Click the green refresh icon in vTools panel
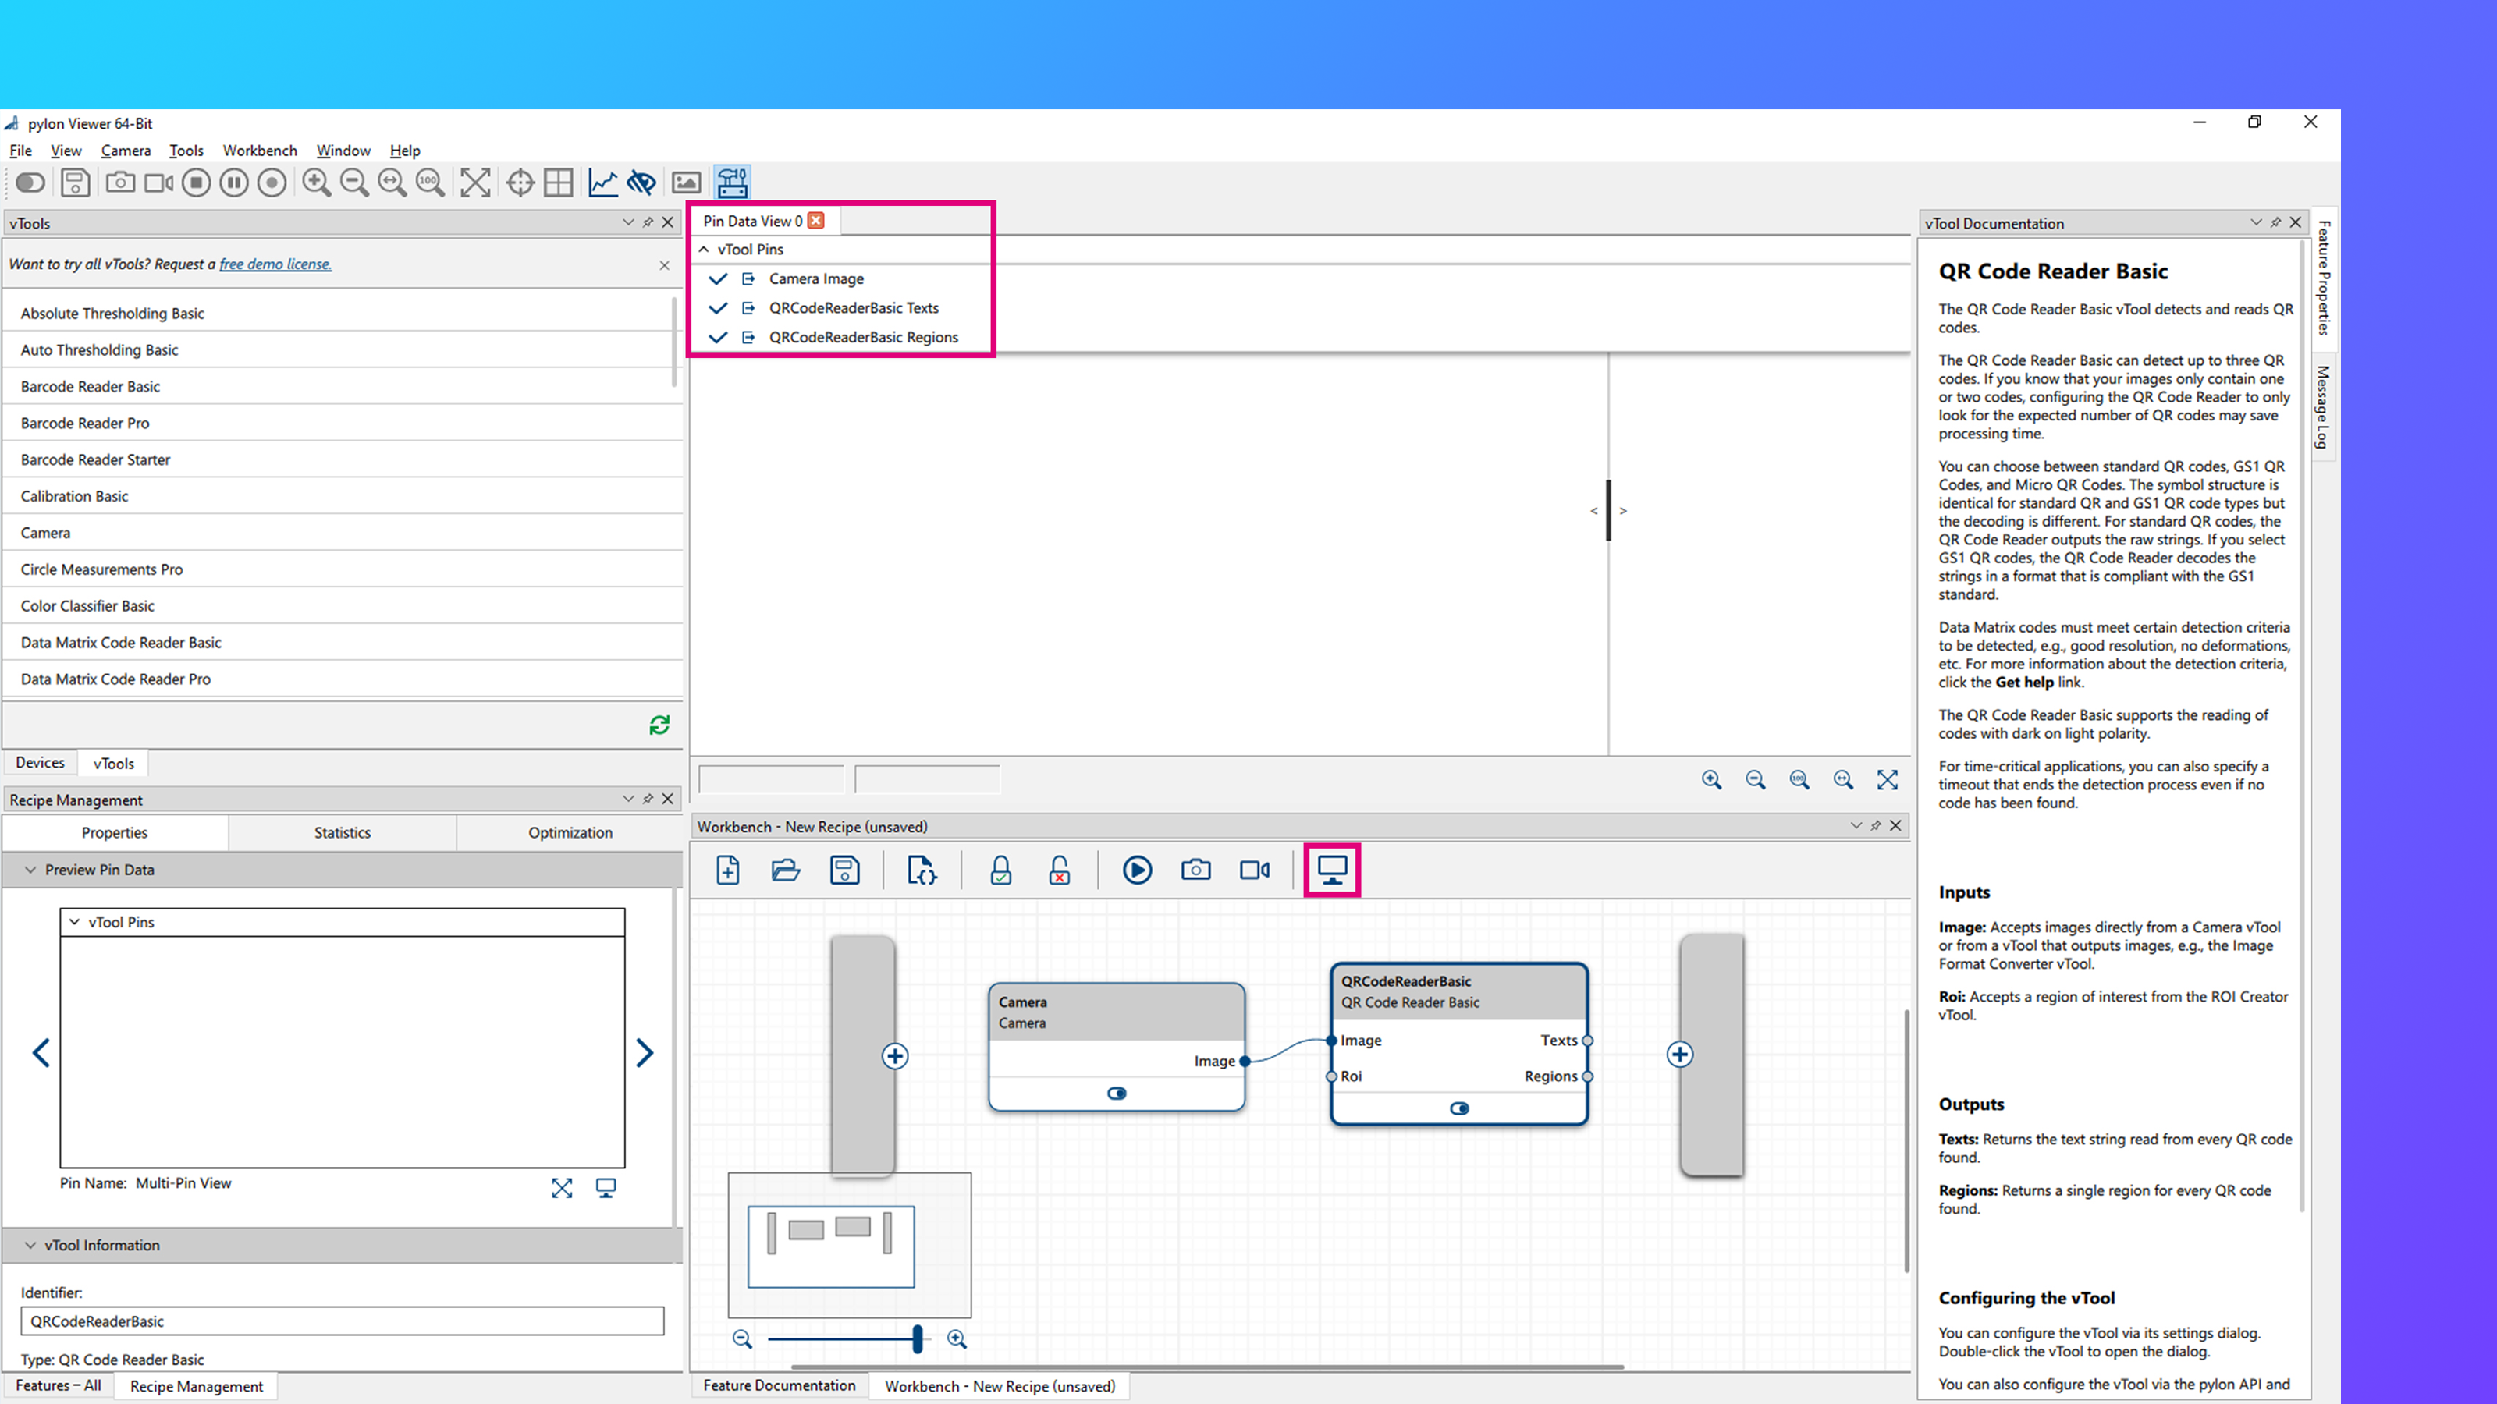This screenshot has width=2497, height=1404. [659, 725]
